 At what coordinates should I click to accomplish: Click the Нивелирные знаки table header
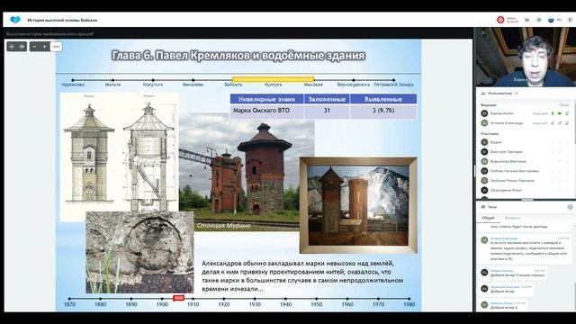(x=266, y=99)
